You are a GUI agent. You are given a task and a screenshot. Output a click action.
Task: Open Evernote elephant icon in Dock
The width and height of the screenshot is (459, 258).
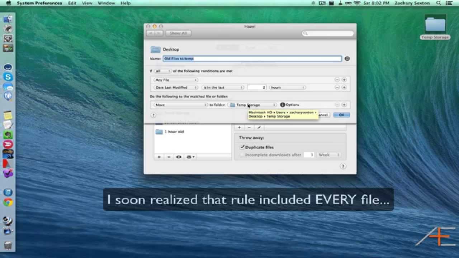(x=8, y=135)
